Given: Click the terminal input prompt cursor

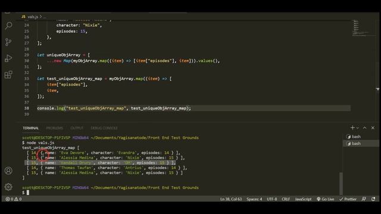Looking at the screenshot, I should pyautogui.click(x=28, y=193).
